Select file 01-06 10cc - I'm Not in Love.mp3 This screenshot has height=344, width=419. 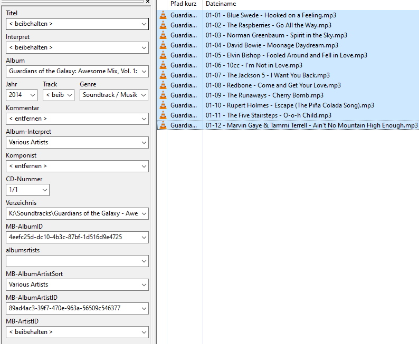pyautogui.click(x=254, y=65)
